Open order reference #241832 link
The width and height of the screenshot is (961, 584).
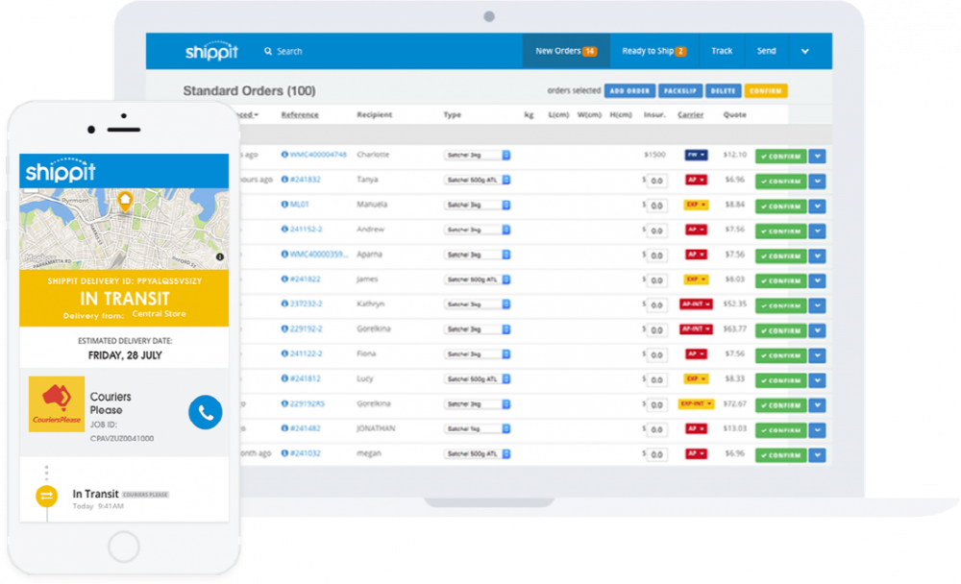pyautogui.click(x=306, y=180)
